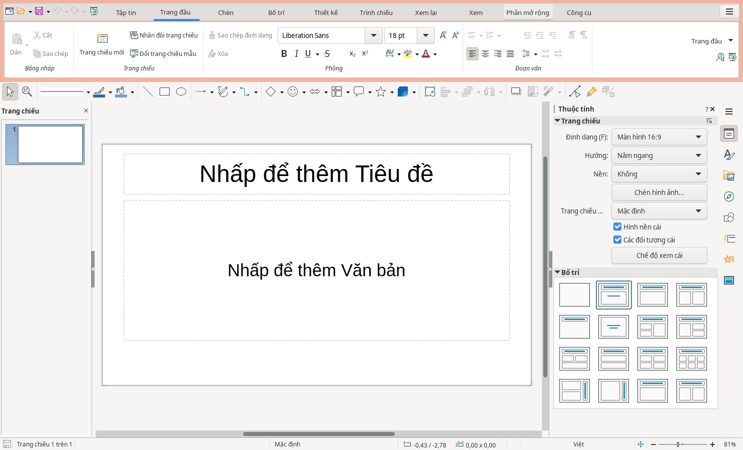Open the hamburger menu at top right
The height and width of the screenshot is (450, 743).
tap(729, 12)
